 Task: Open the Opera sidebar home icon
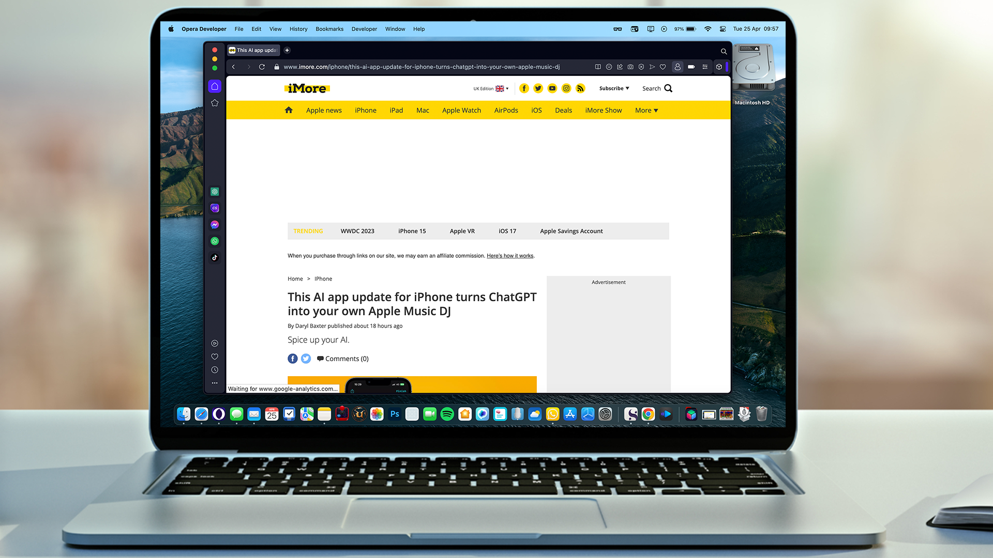[214, 86]
